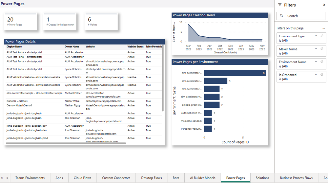Select the bar with value 3
The width and height of the screenshot is (328, 183).
tap(216, 81)
